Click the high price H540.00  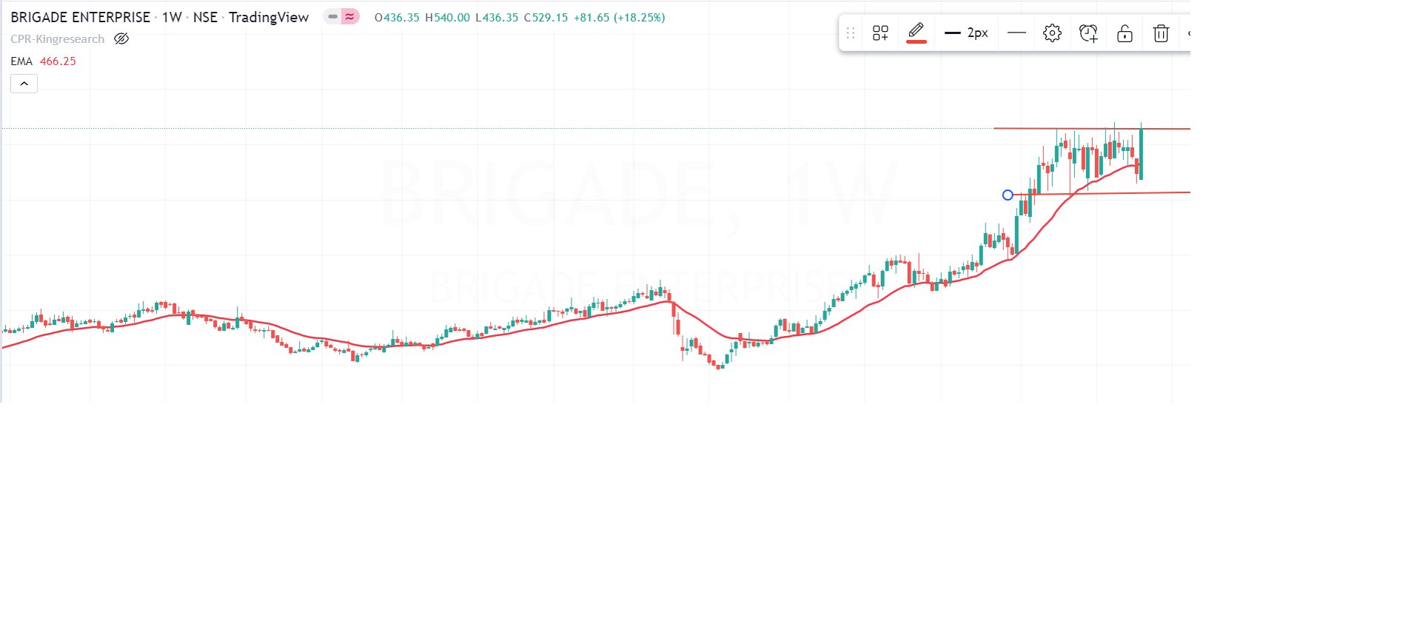[447, 18]
